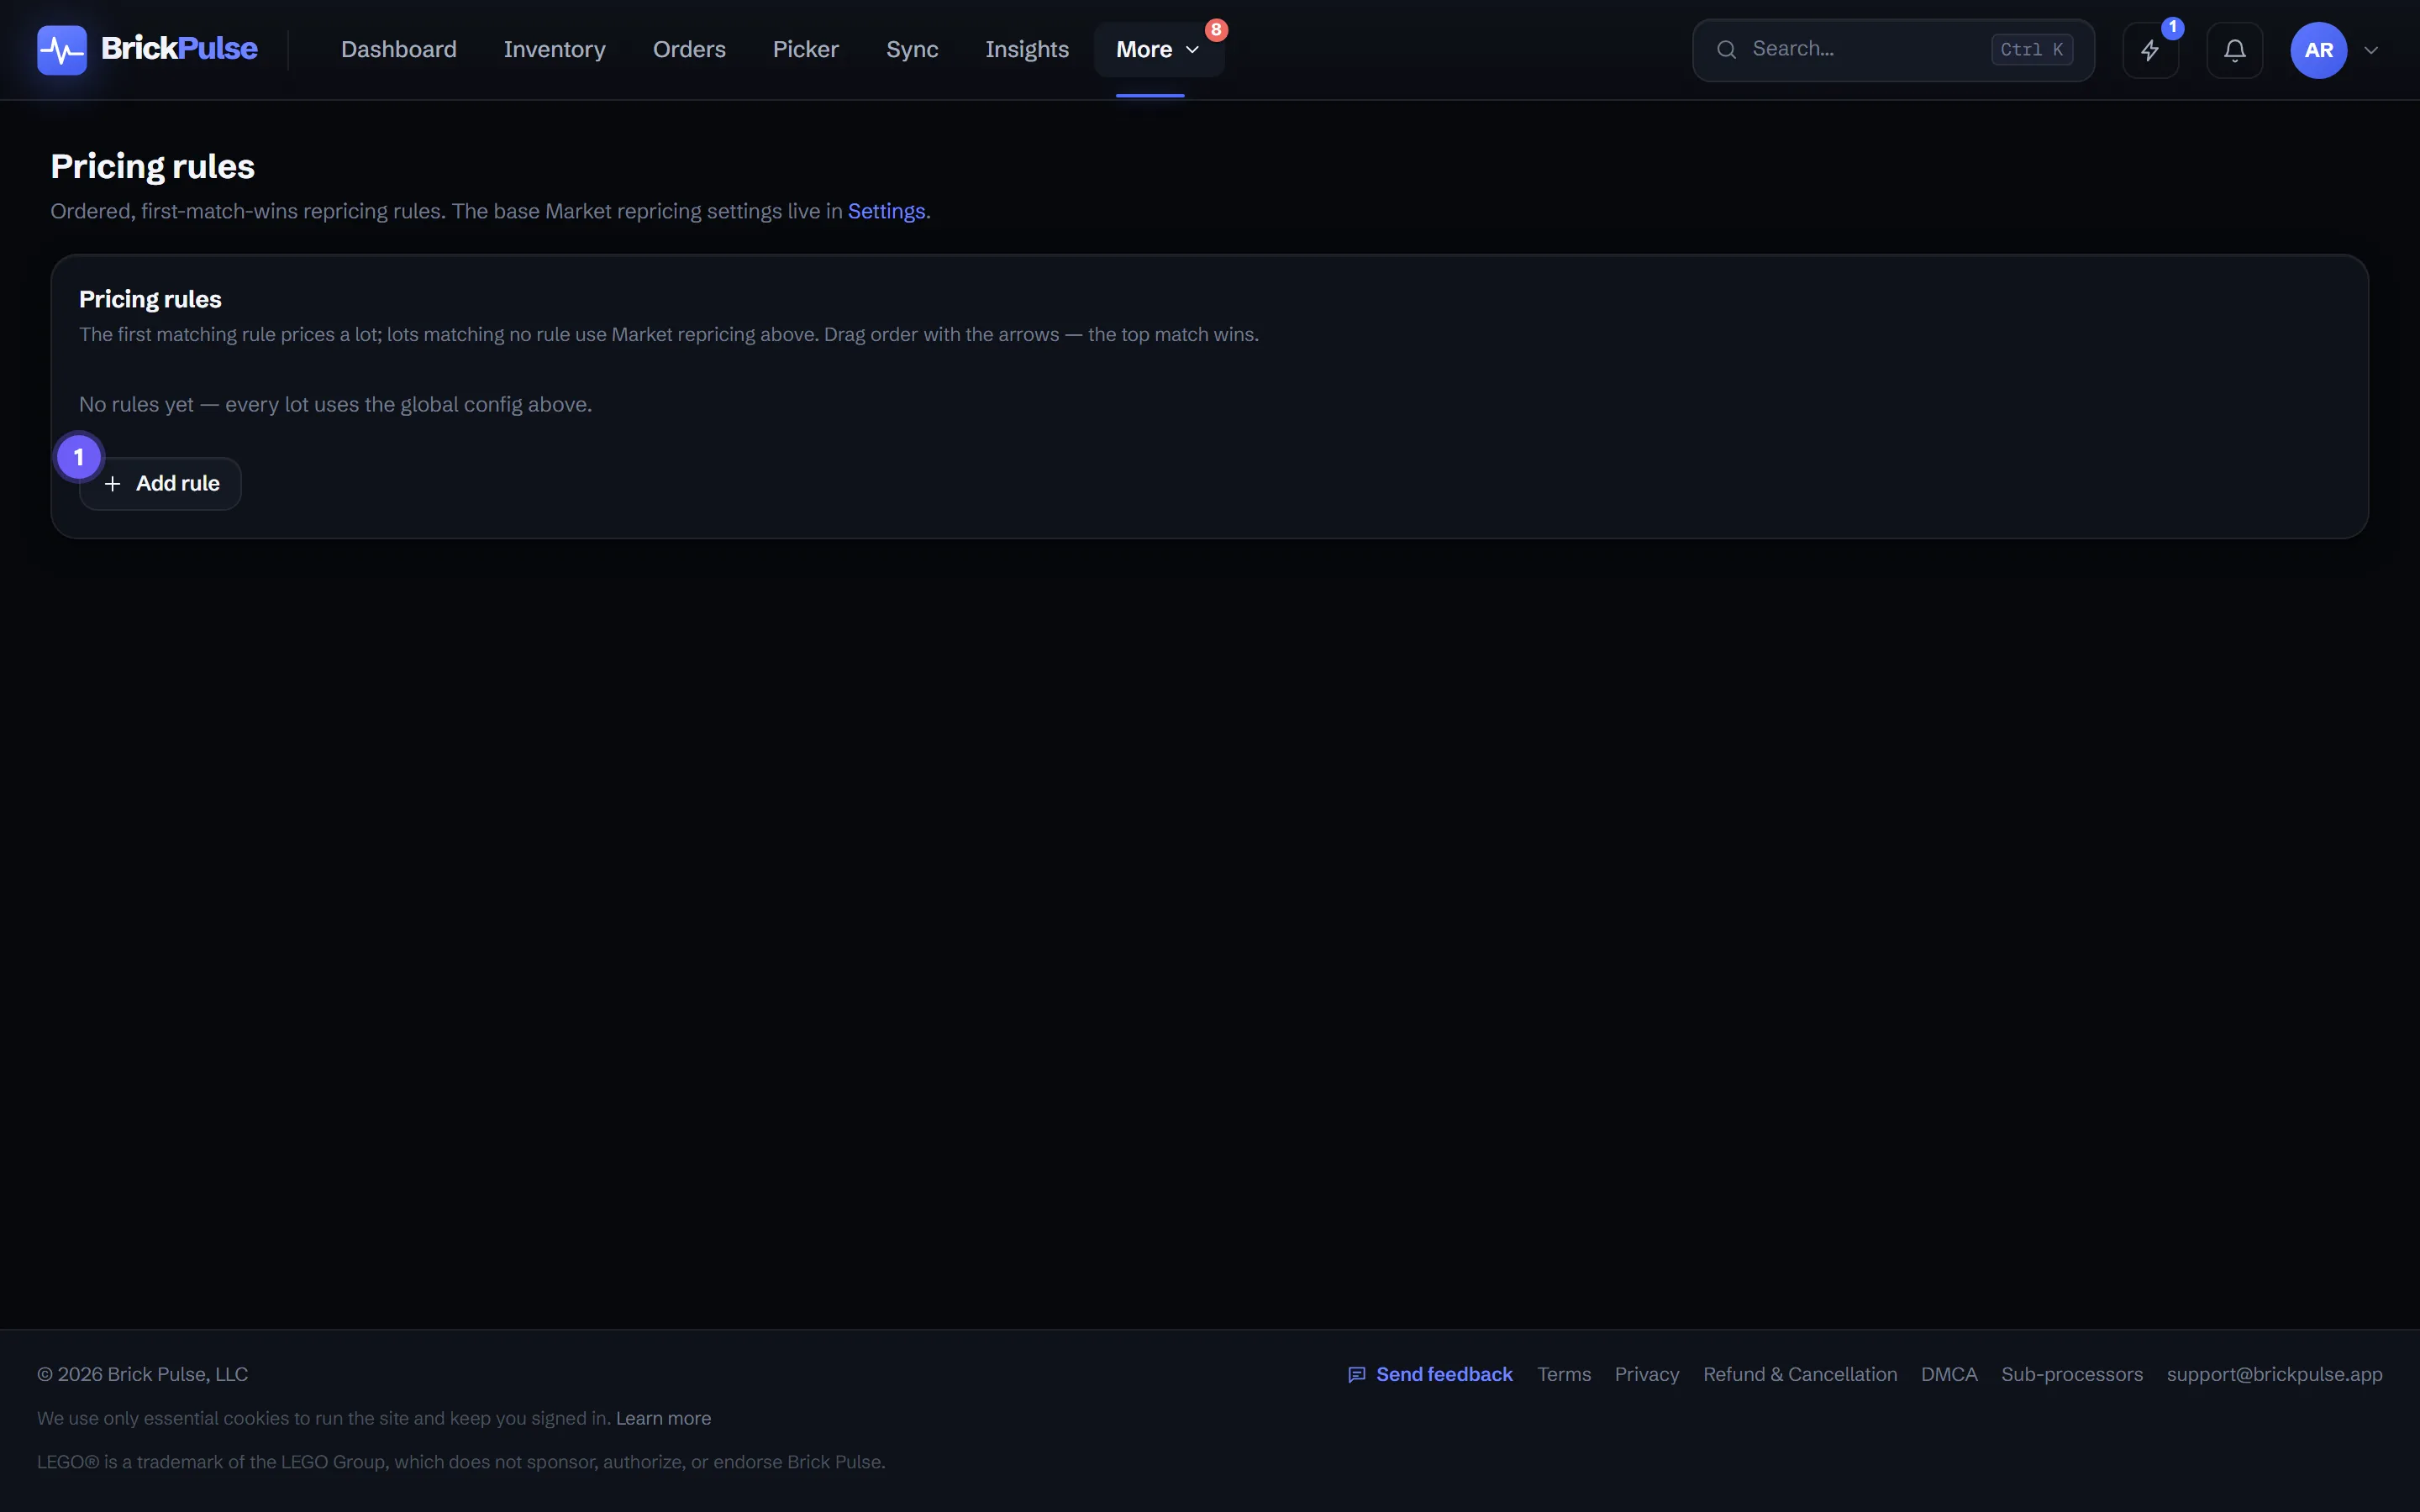2420x1512 pixels.
Task: Click the purple step 1 badge
Action: [79, 457]
